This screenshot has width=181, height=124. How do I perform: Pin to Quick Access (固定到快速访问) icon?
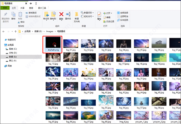point(5,14)
